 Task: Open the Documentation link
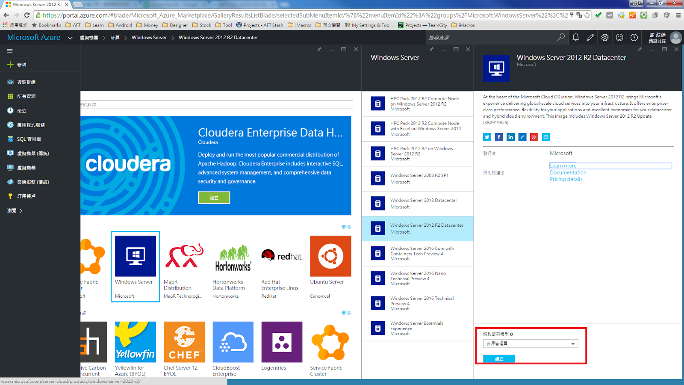(568, 173)
